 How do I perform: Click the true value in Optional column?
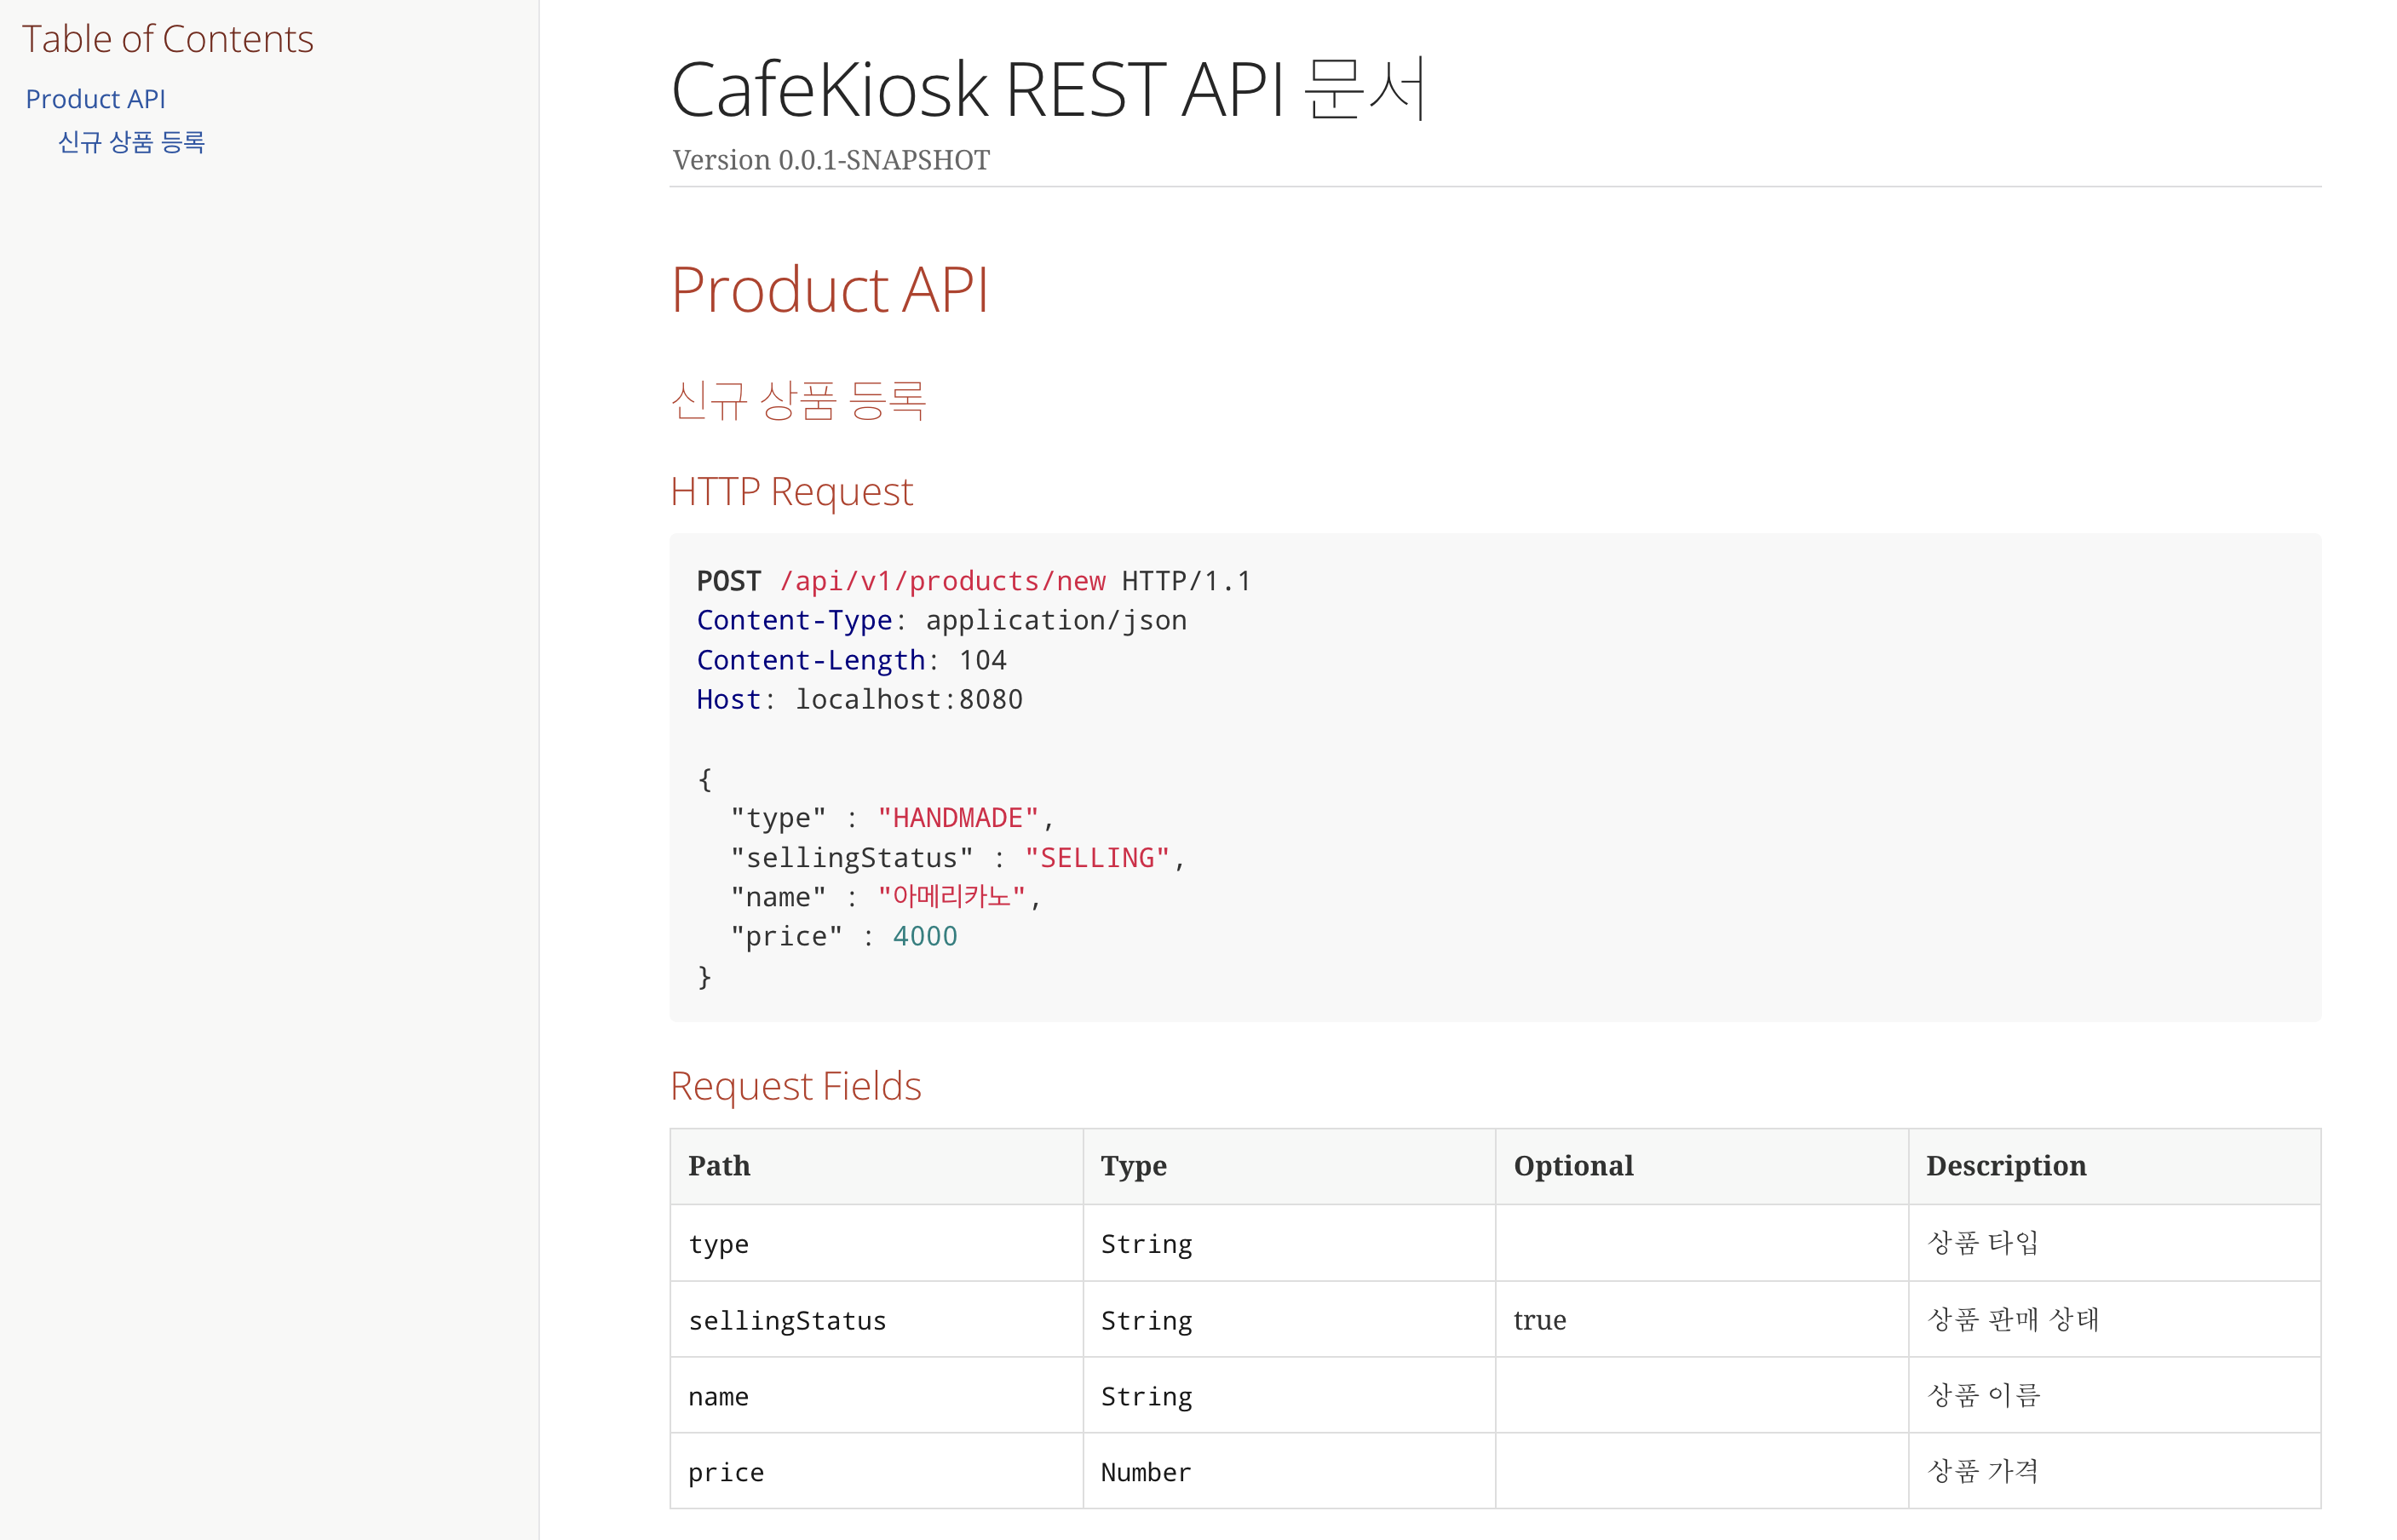pos(1539,1321)
